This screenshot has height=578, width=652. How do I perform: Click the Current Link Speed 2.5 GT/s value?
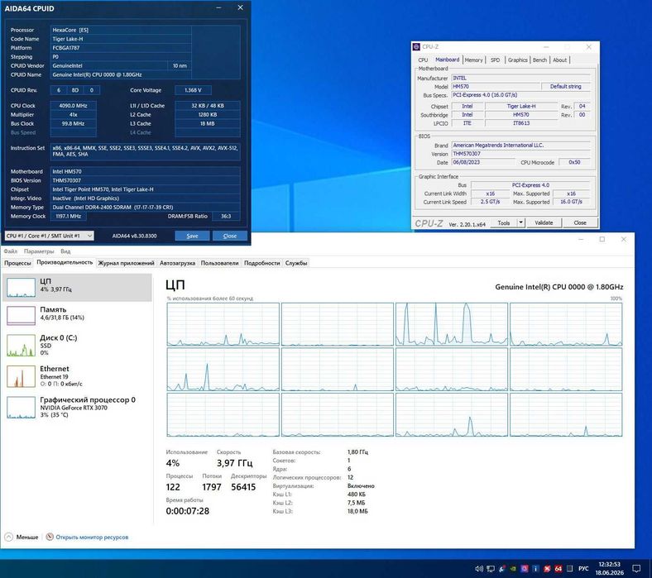tap(490, 202)
